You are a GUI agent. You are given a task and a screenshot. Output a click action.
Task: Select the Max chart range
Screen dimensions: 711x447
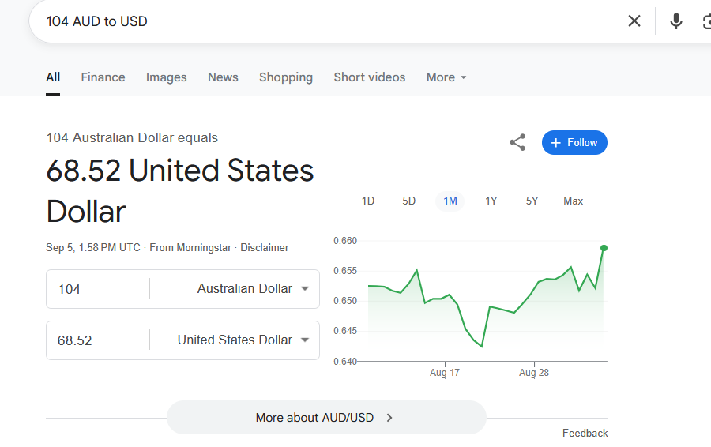[574, 201]
